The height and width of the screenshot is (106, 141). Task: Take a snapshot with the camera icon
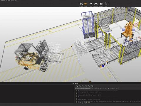(x=101, y=4)
